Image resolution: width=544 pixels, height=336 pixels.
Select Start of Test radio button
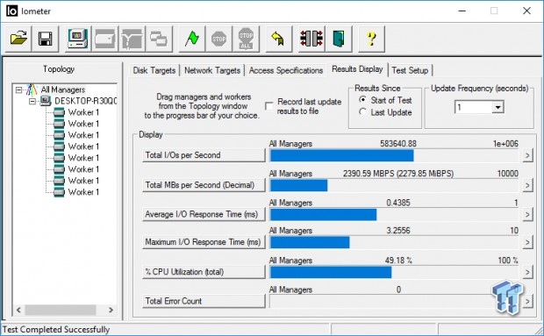[x=362, y=100]
